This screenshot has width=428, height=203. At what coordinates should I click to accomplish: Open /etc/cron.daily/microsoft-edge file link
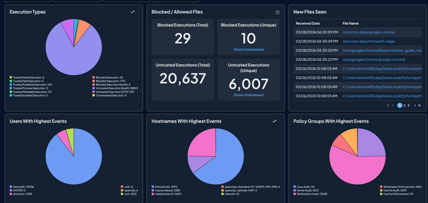click(368, 42)
